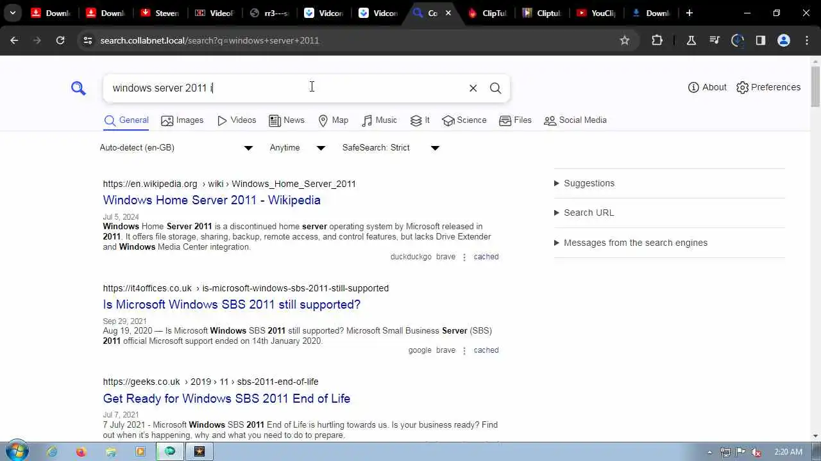Close the active search tab
The width and height of the screenshot is (821, 461).
click(448, 13)
